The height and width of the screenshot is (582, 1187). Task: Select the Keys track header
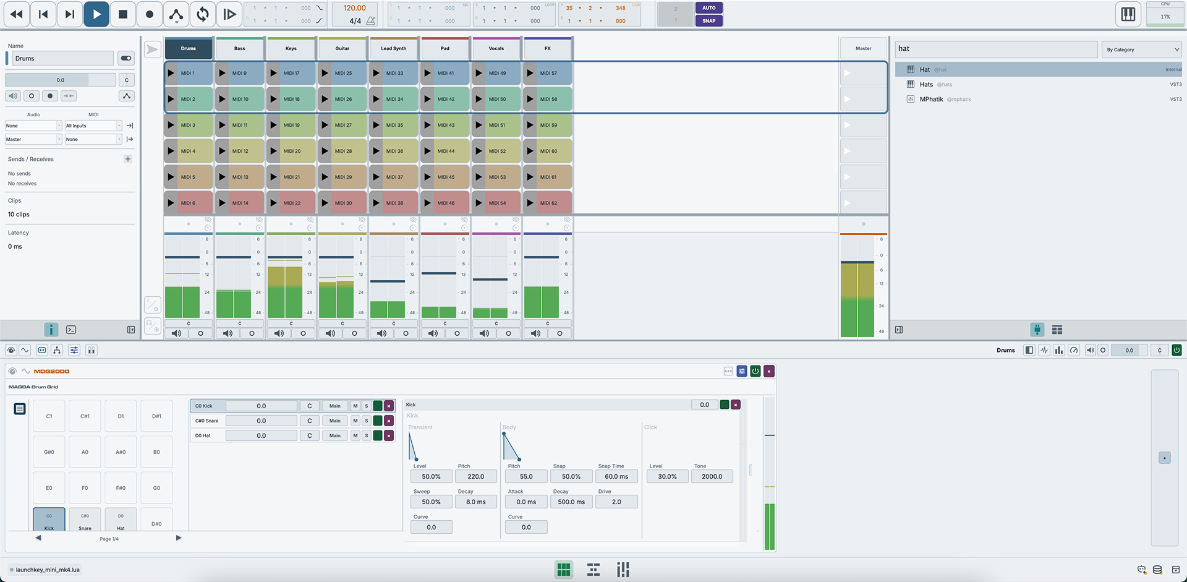pos(291,48)
